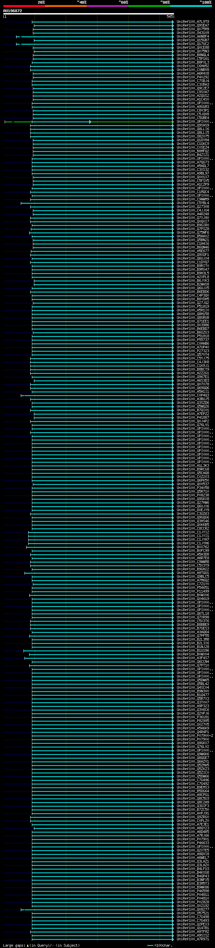
Task: Click the purple ~60% identity legend segment
Action: [x=108, y=6]
